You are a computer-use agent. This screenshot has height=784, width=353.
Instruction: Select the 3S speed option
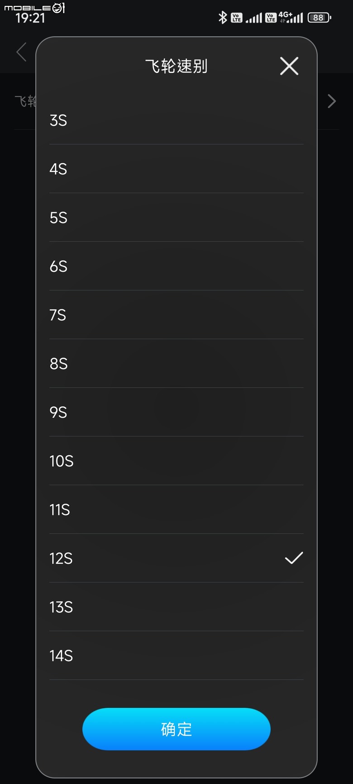tap(176, 120)
